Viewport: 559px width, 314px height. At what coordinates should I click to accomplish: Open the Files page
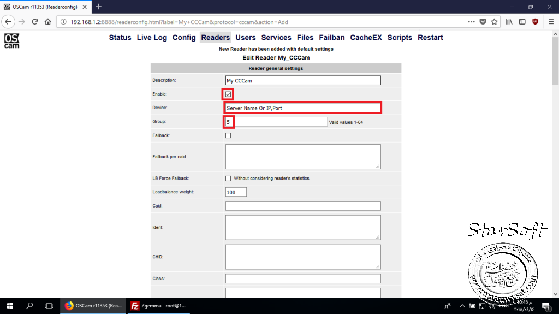pyautogui.click(x=305, y=38)
